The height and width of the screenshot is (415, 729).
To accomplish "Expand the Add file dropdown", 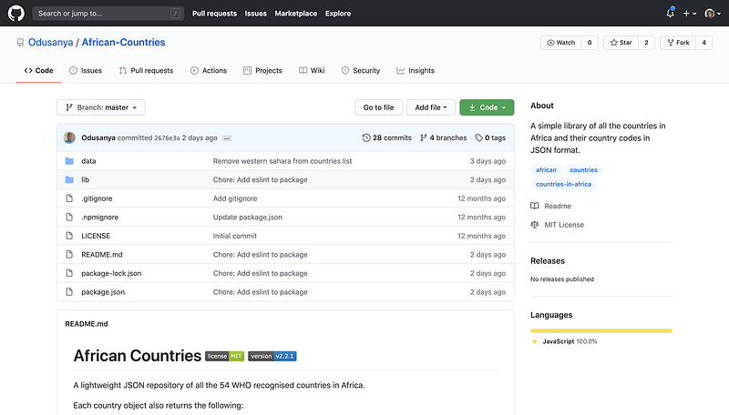I will [x=430, y=107].
